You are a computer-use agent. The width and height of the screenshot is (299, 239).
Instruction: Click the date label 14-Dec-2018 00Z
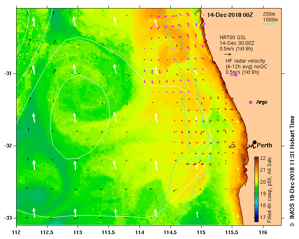pyautogui.click(x=230, y=15)
